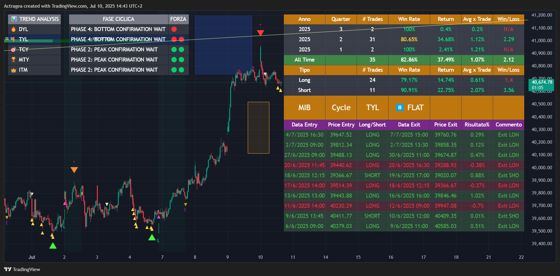Click the 90.91% win rate for Short
Screen dimensions: 560x276
[409, 90]
